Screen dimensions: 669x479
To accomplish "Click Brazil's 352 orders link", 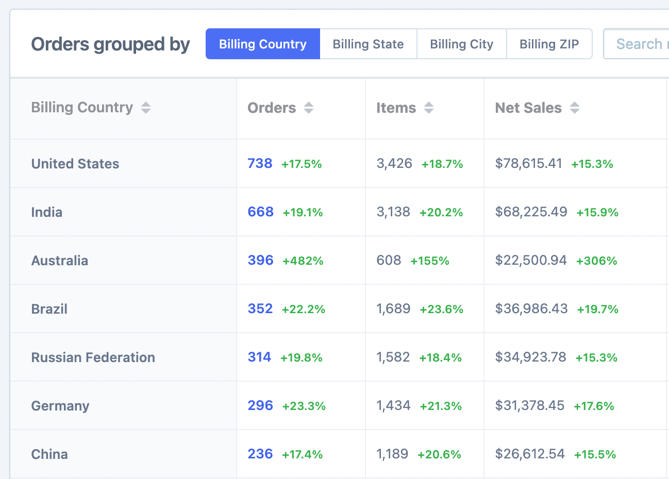I will [260, 309].
